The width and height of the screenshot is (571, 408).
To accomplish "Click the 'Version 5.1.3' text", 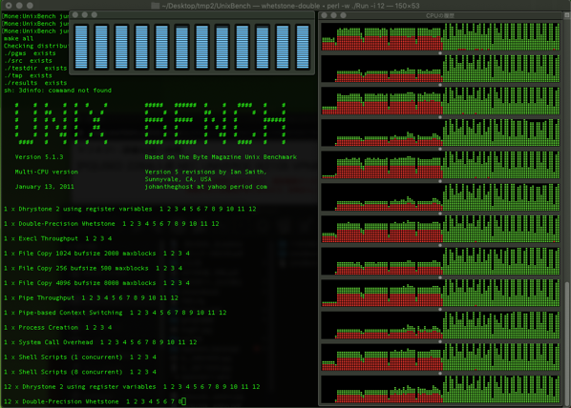I will click(39, 157).
